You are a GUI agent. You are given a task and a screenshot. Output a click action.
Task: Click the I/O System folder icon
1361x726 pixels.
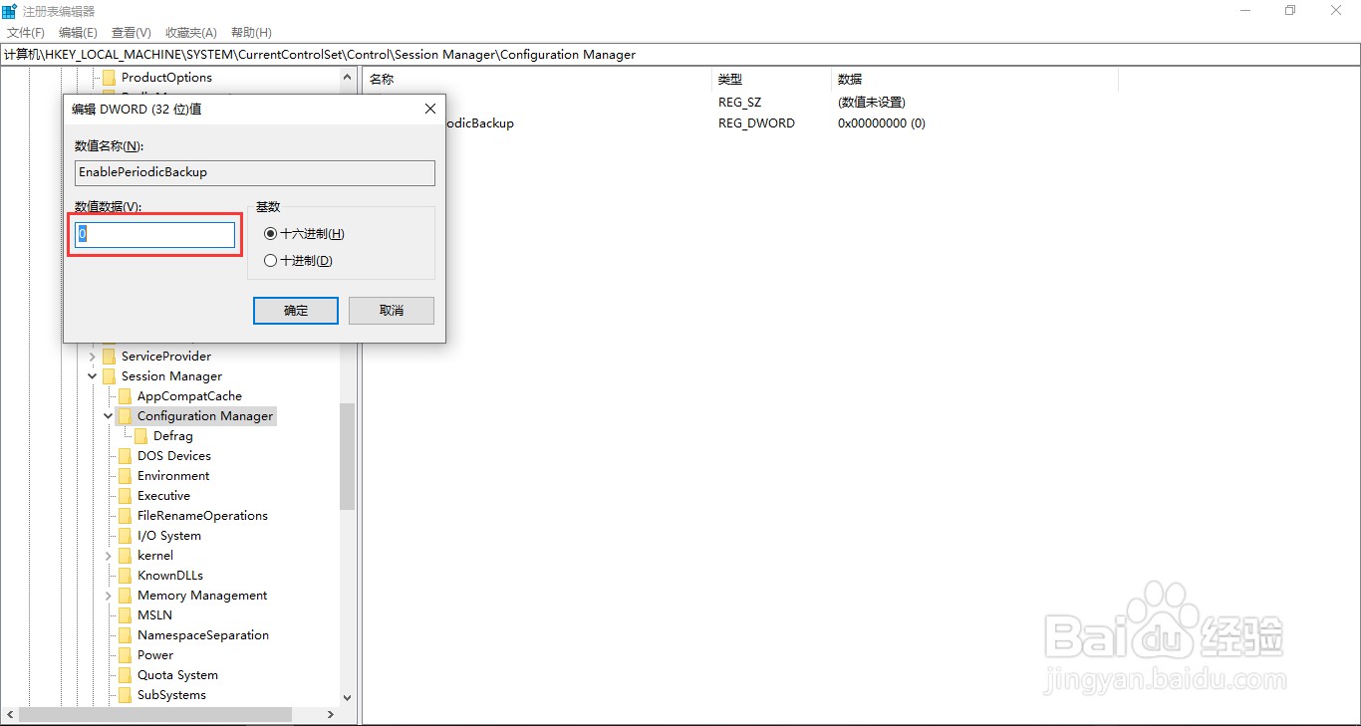[x=125, y=536]
